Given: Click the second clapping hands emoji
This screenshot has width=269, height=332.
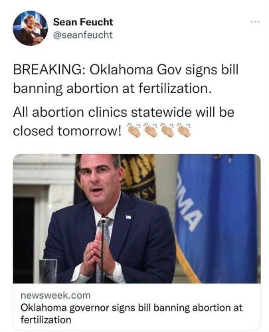Looking at the screenshot, I should (150, 130).
